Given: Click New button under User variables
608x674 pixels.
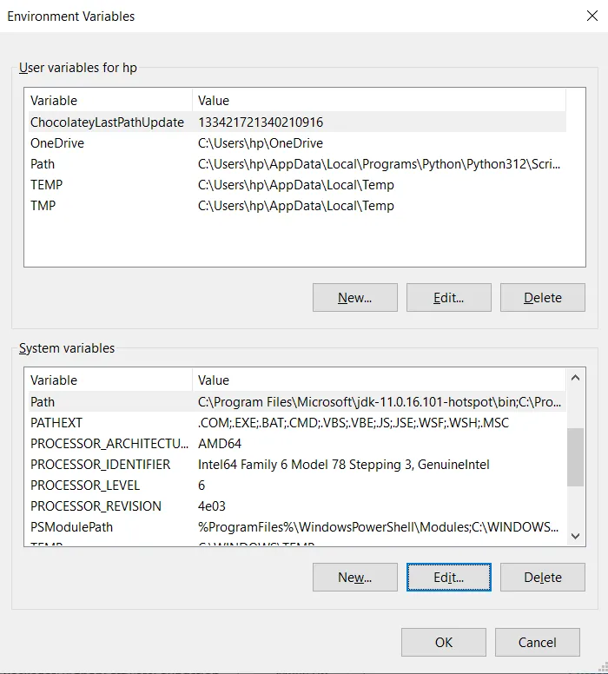Looking at the screenshot, I should [354, 298].
